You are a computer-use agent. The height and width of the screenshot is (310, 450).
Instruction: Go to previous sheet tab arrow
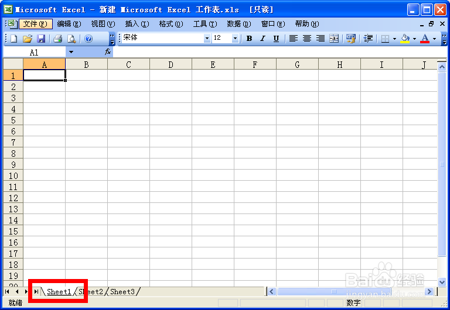17,292
